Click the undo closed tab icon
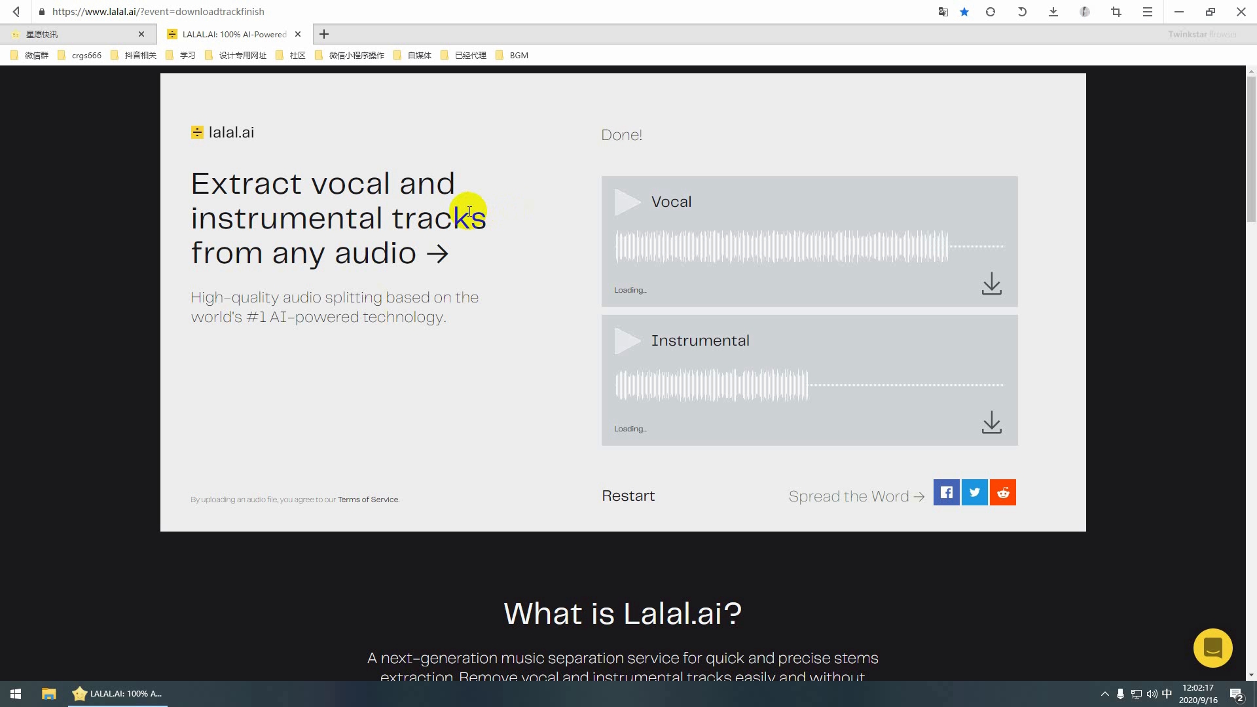The height and width of the screenshot is (707, 1257). pyautogui.click(x=1022, y=12)
